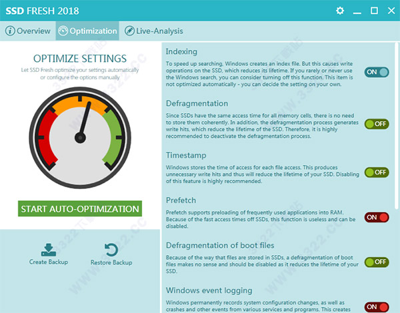Screen dimensions: 400x313
Task: Click the SSD FRESH 2018 title text
Action: click(42, 11)
